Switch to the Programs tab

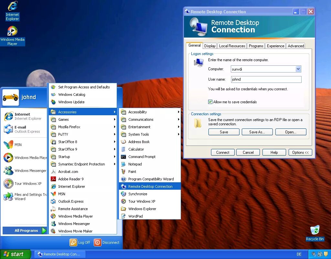pos(256,46)
